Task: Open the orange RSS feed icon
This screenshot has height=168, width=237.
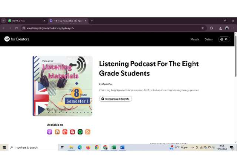Action: tap(88, 132)
